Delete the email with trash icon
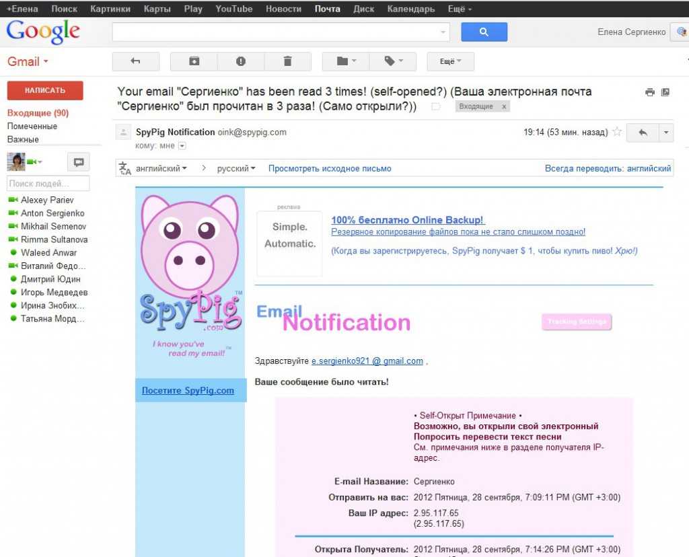Image resolution: width=689 pixels, height=557 pixels. (x=287, y=61)
